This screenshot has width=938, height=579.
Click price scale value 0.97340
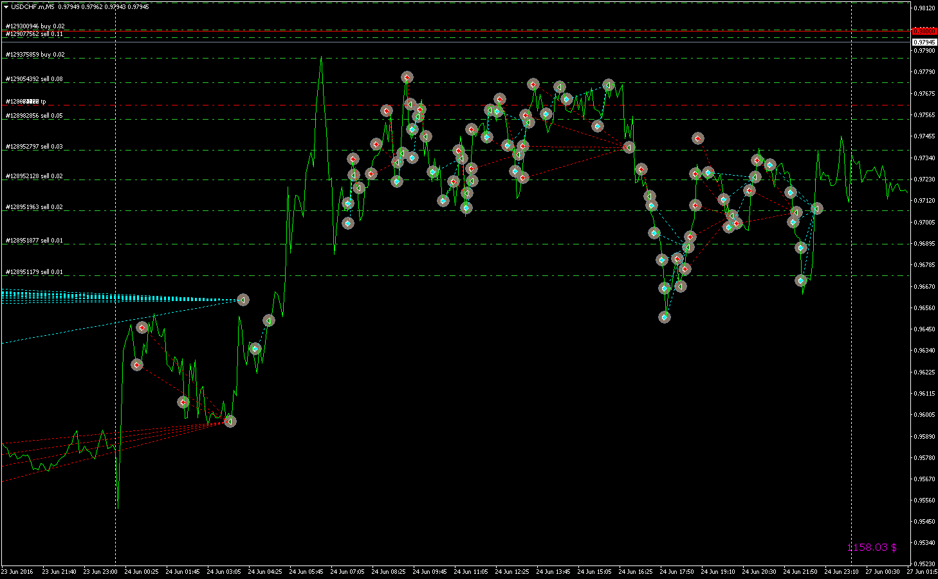tap(925, 158)
